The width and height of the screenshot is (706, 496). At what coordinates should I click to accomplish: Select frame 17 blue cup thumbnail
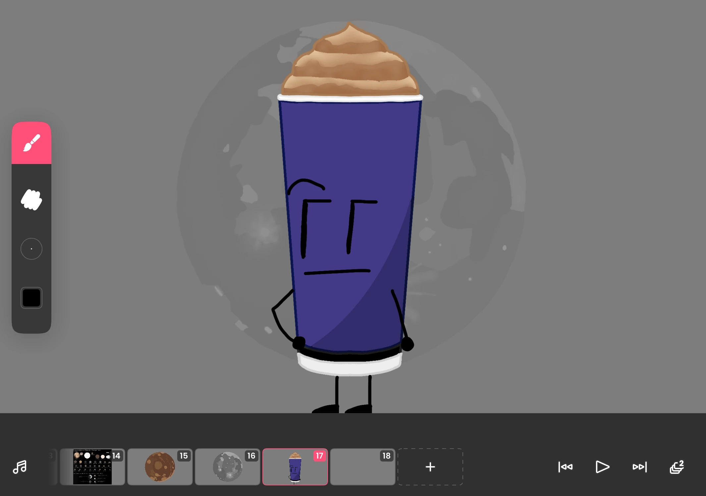click(295, 467)
